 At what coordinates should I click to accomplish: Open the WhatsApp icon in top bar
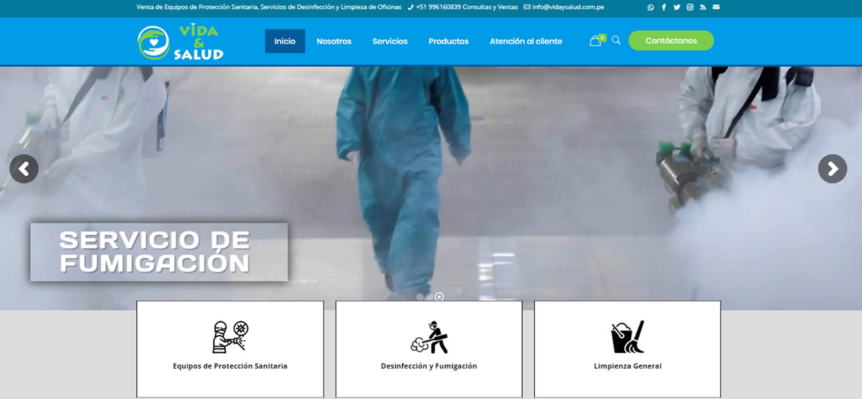[x=651, y=7]
